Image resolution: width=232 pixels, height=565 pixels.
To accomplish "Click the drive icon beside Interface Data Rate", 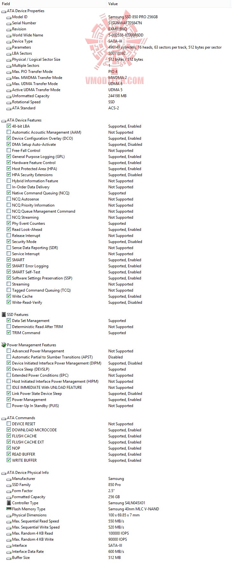I will pos(9,552).
